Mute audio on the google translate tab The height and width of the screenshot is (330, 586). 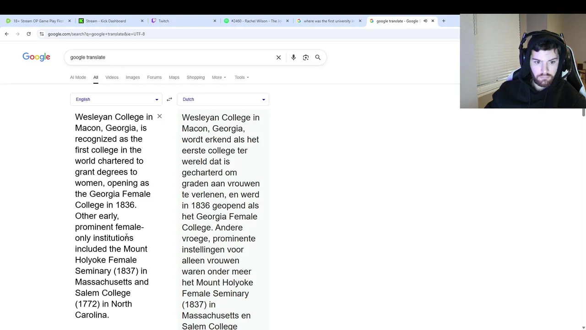coord(425,21)
